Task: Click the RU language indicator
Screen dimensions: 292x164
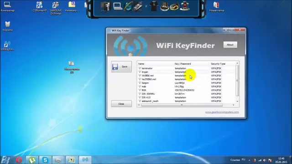Action: (x=243, y=160)
